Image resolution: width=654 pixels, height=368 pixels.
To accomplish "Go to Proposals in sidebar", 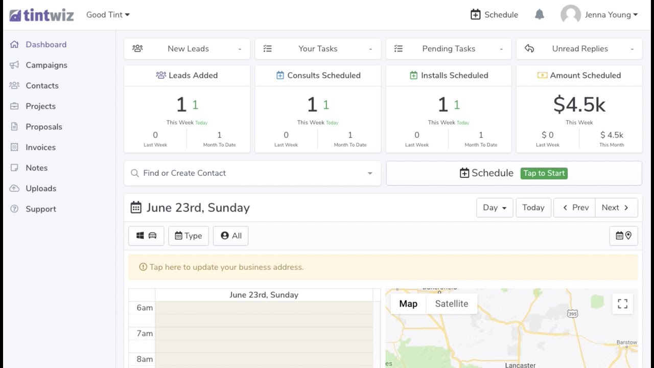I will click(43, 127).
